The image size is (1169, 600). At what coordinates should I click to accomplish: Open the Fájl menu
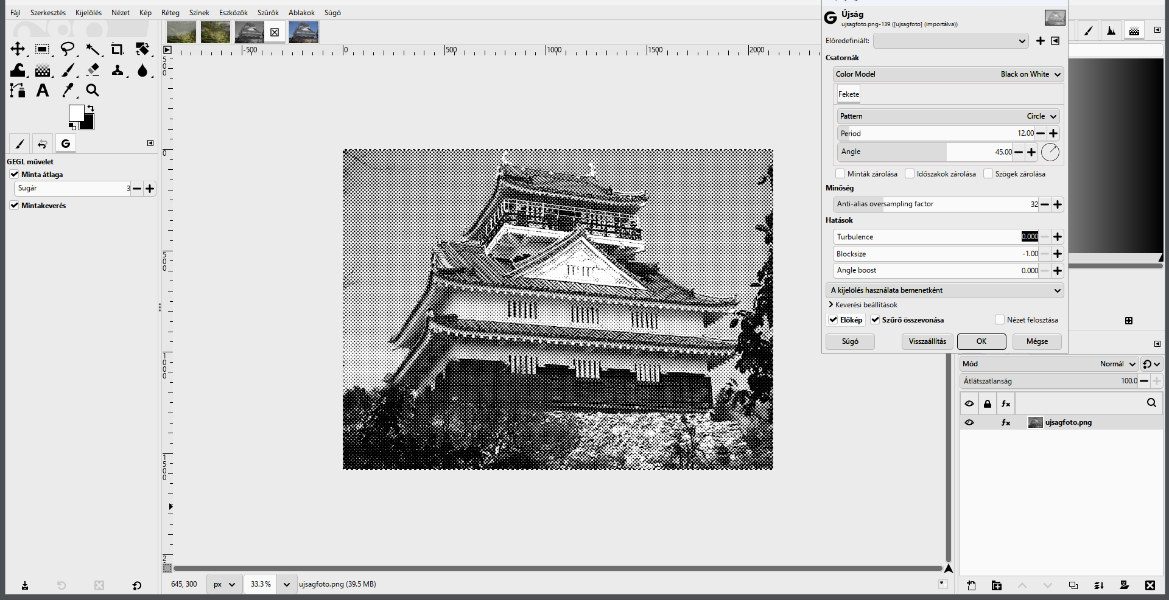[x=15, y=13]
